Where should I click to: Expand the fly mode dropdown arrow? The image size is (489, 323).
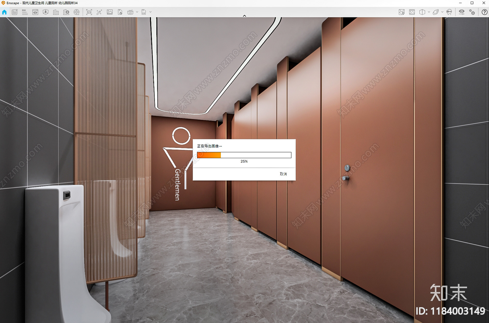pos(442,12)
